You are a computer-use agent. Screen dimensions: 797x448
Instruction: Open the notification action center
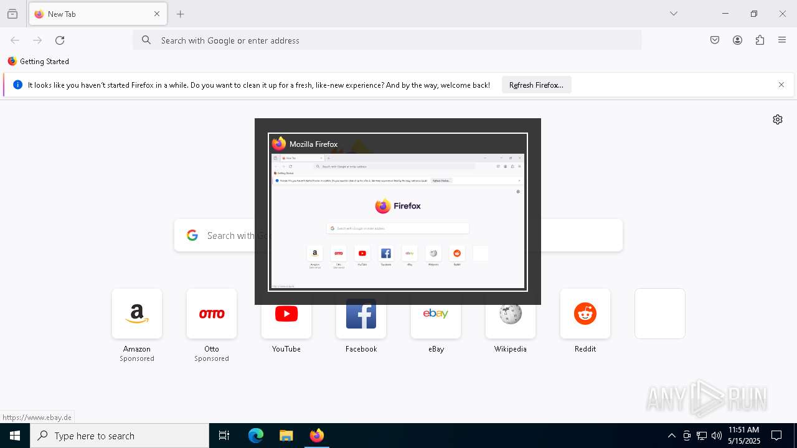coord(777,436)
